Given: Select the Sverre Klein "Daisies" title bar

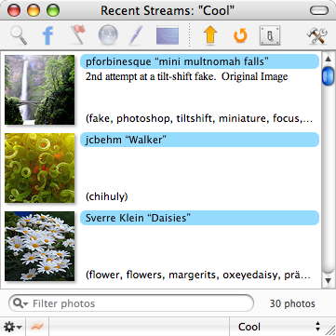Looking at the screenshot, I should [199, 218].
